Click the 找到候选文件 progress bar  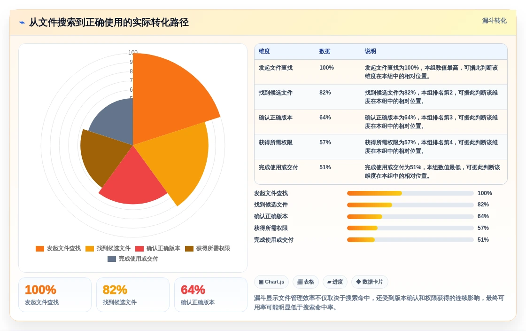click(x=410, y=205)
